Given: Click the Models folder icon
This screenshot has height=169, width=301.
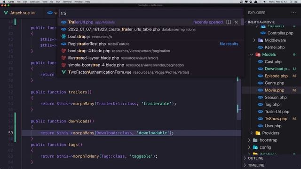Looking at the screenshot, I should [258, 54].
